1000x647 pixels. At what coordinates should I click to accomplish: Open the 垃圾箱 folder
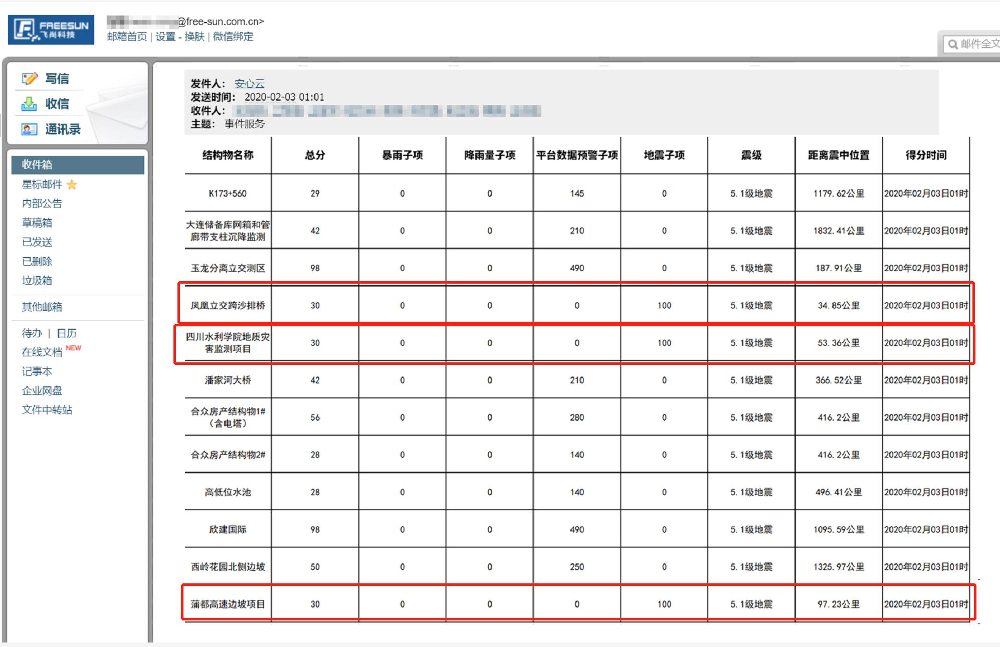(37, 280)
